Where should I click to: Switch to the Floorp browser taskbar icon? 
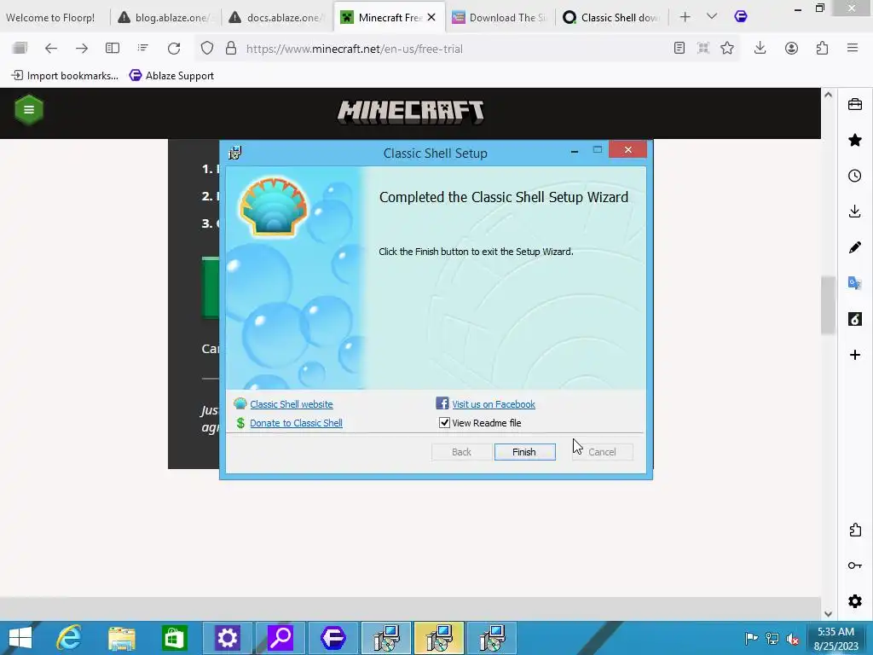333,638
